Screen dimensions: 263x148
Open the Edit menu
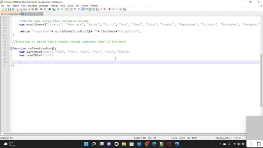[9, 6]
